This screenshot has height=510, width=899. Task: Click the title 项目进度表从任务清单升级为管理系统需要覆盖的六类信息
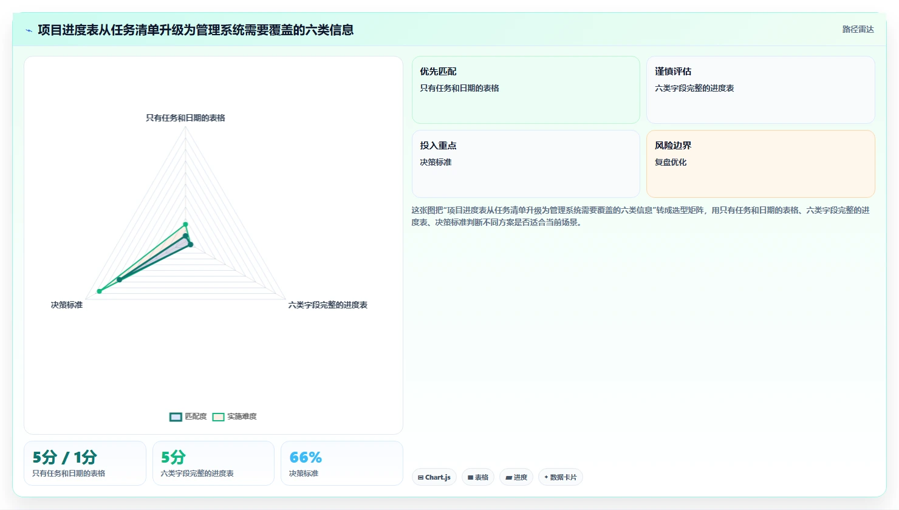coord(196,30)
